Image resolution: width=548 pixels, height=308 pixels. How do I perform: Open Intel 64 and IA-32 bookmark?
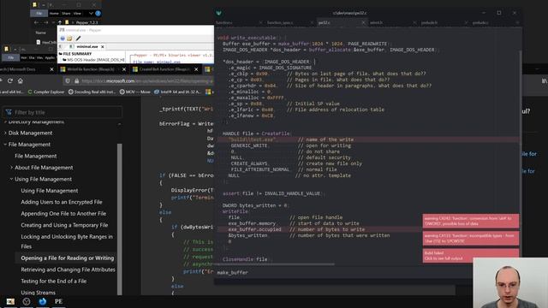177,92
